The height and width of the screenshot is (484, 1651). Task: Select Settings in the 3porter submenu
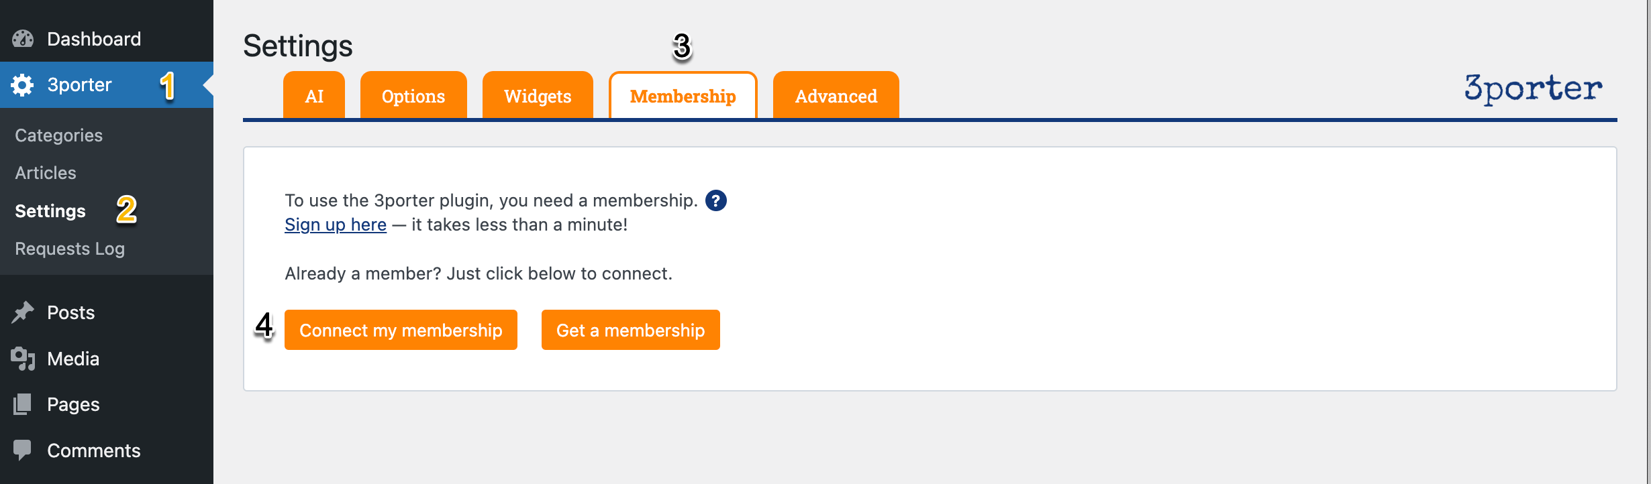pos(50,211)
